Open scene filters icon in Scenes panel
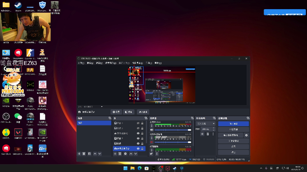 (x=89, y=154)
